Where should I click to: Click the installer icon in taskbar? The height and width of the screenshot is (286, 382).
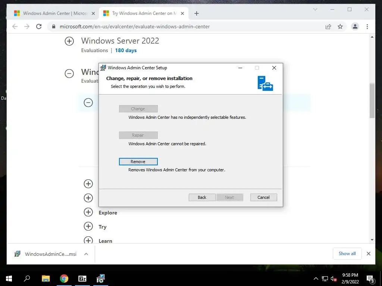coord(101,279)
